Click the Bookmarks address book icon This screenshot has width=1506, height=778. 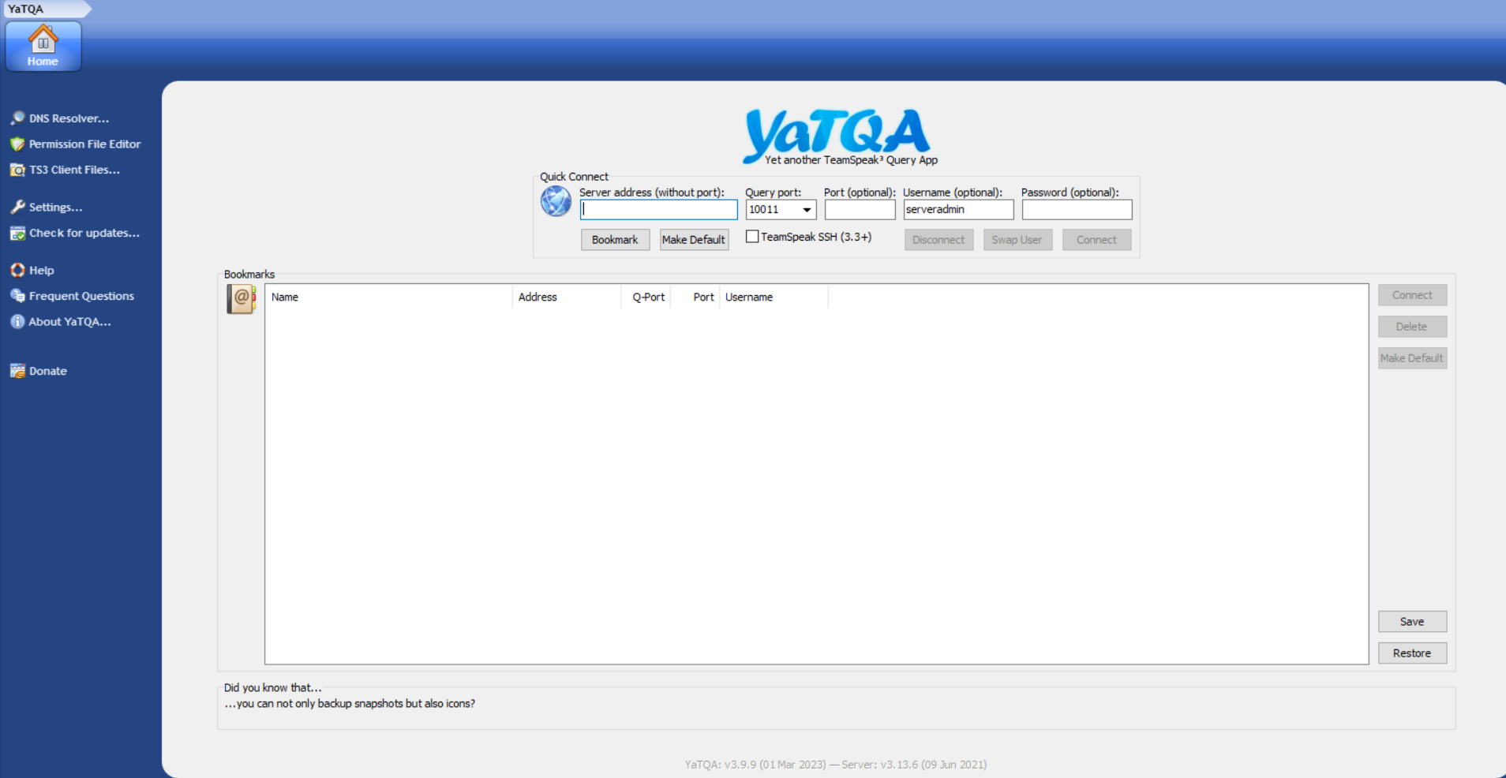[x=242, y=299]
